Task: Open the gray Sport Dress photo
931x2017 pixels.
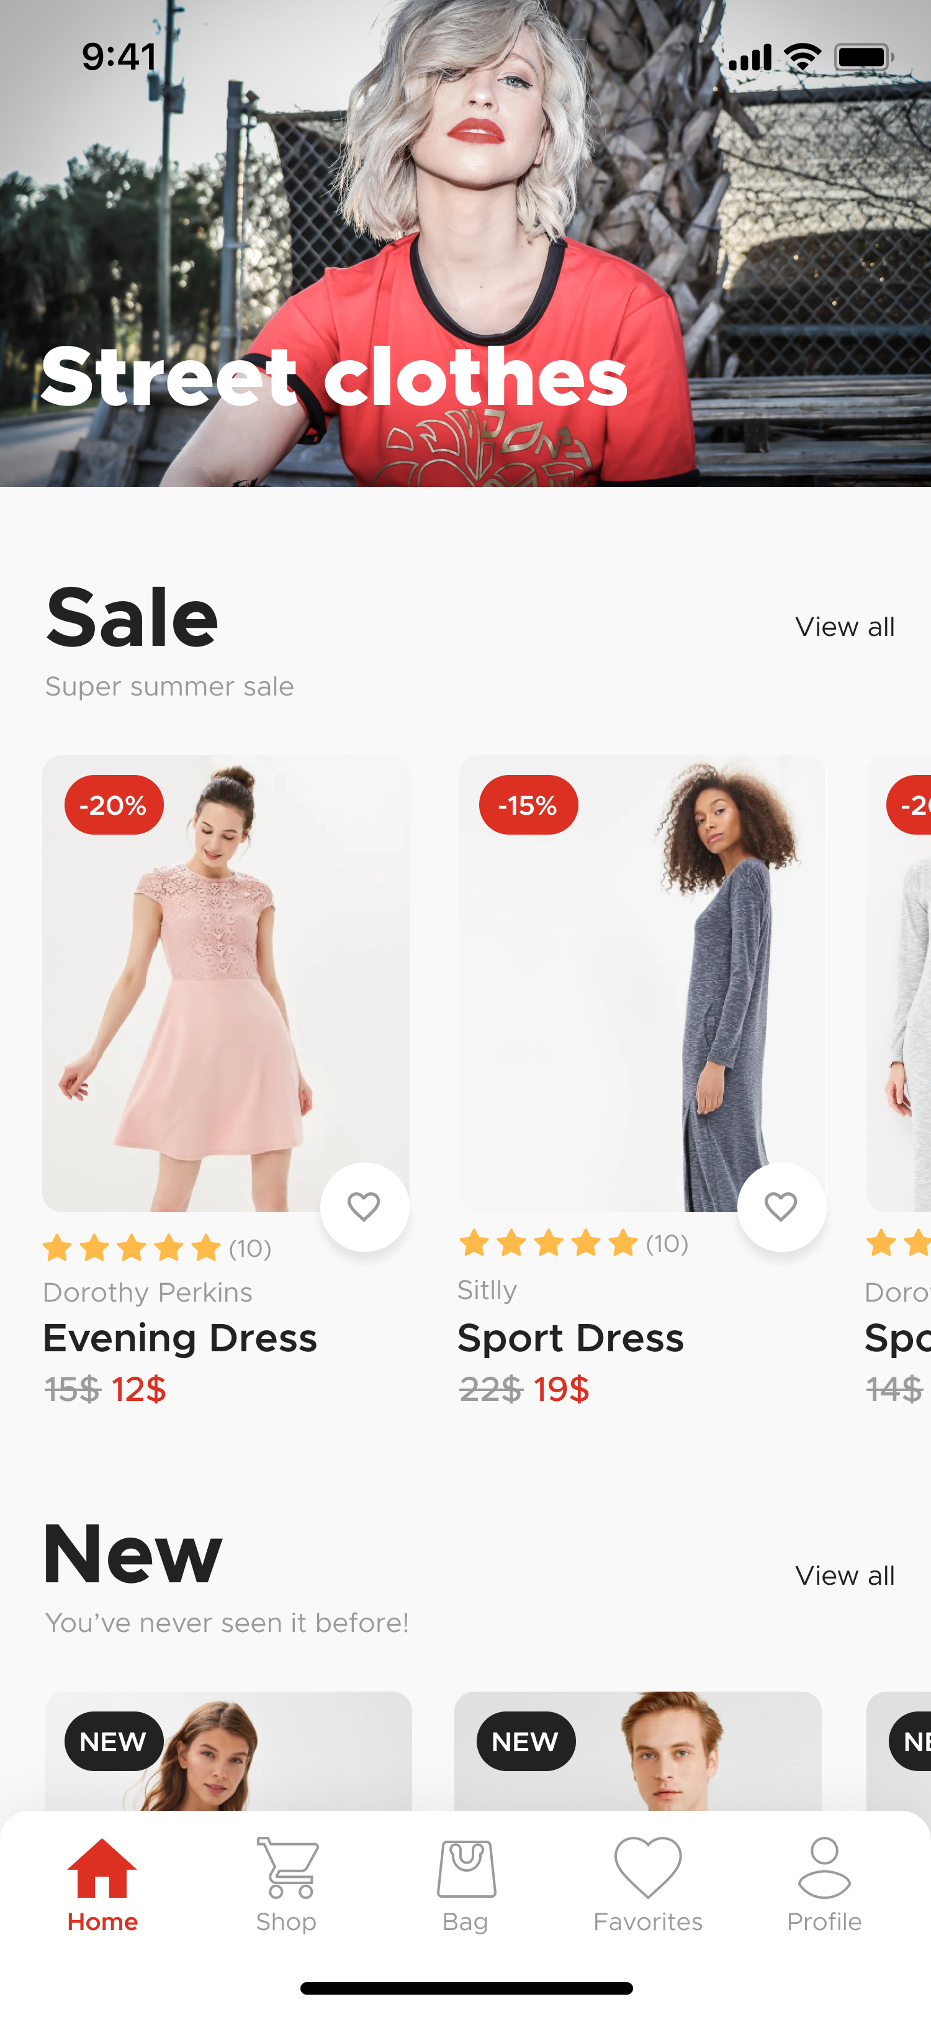Action: pyautogui.click(x=642, y=984)
